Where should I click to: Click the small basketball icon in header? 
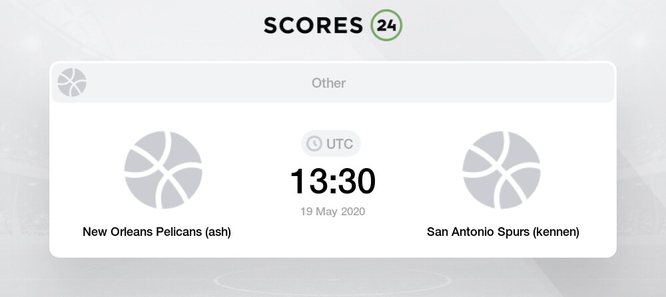(x=72, y=82)
